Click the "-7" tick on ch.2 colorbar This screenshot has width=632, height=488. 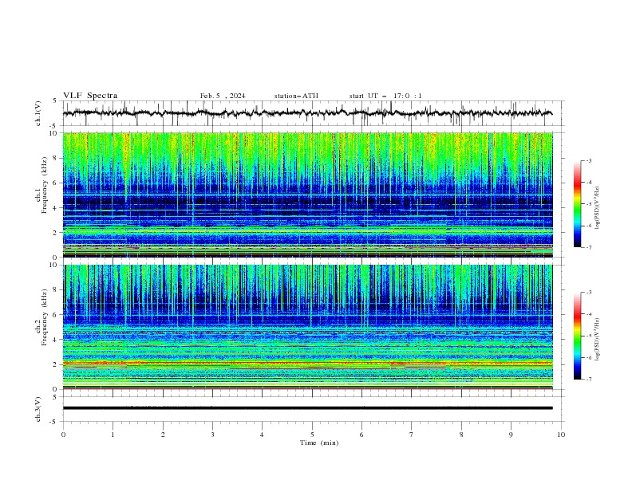pyautogui.click(x=588, y=379)
